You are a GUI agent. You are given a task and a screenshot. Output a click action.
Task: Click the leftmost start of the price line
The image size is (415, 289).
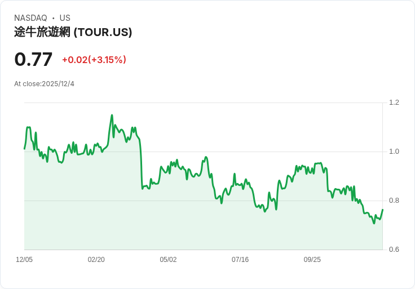point(24,149)
